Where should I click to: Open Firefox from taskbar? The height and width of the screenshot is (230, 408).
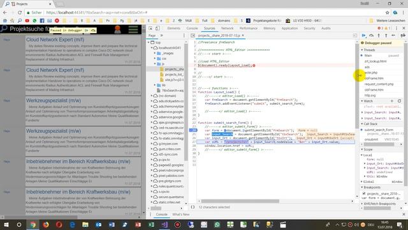pos(45,224)
